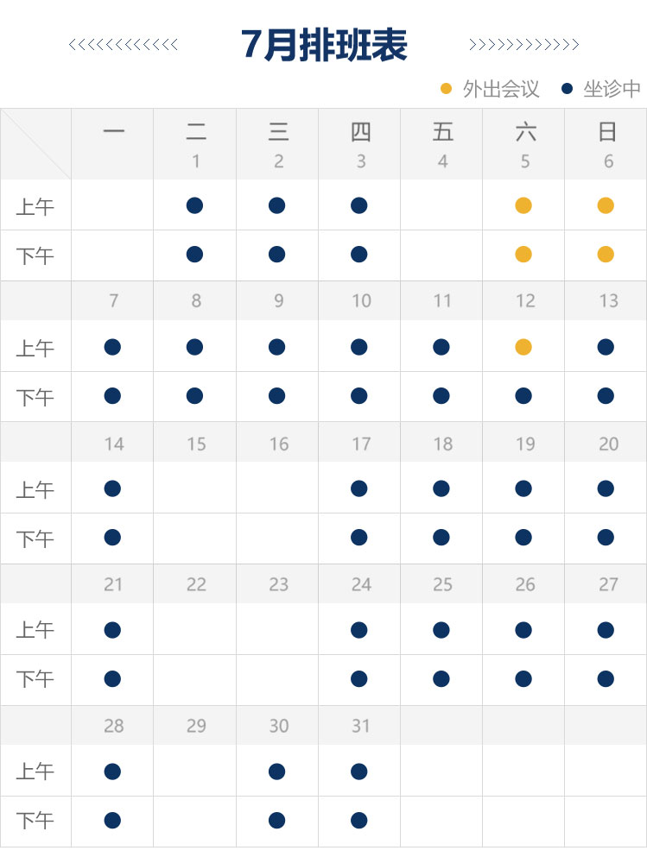Click the blue dot for the 27th afternoon
The image size is (647, 863).
coord(606,679)
